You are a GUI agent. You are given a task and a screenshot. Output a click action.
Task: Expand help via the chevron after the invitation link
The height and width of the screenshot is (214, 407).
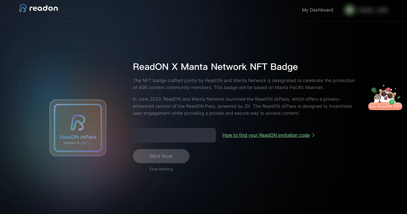(x=313, y=135)
